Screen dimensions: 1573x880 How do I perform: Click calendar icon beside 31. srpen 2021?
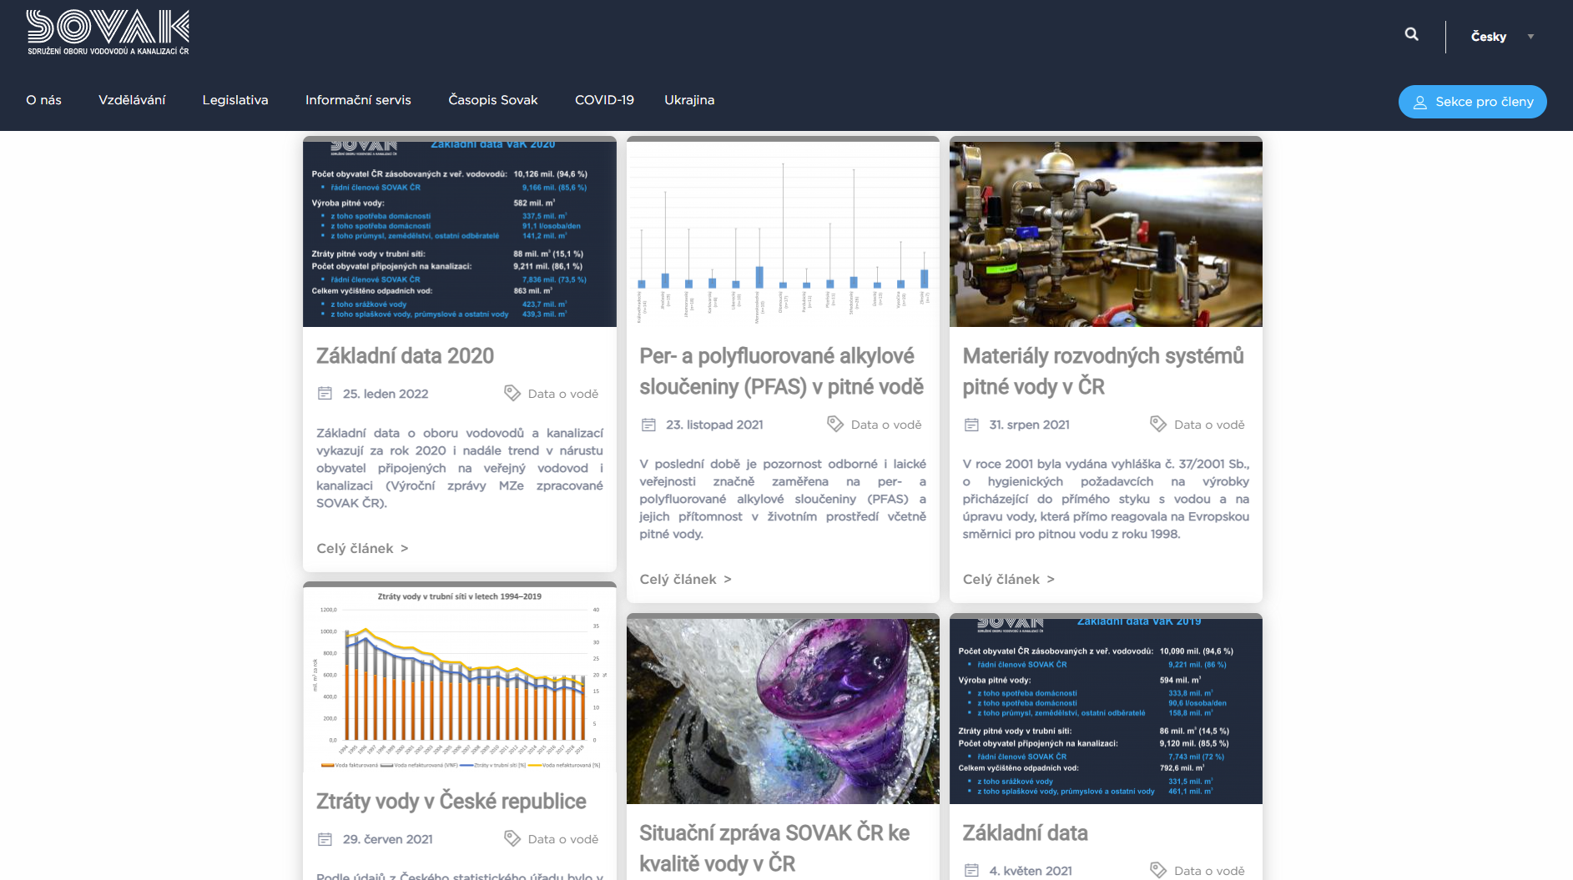[971, 425]
